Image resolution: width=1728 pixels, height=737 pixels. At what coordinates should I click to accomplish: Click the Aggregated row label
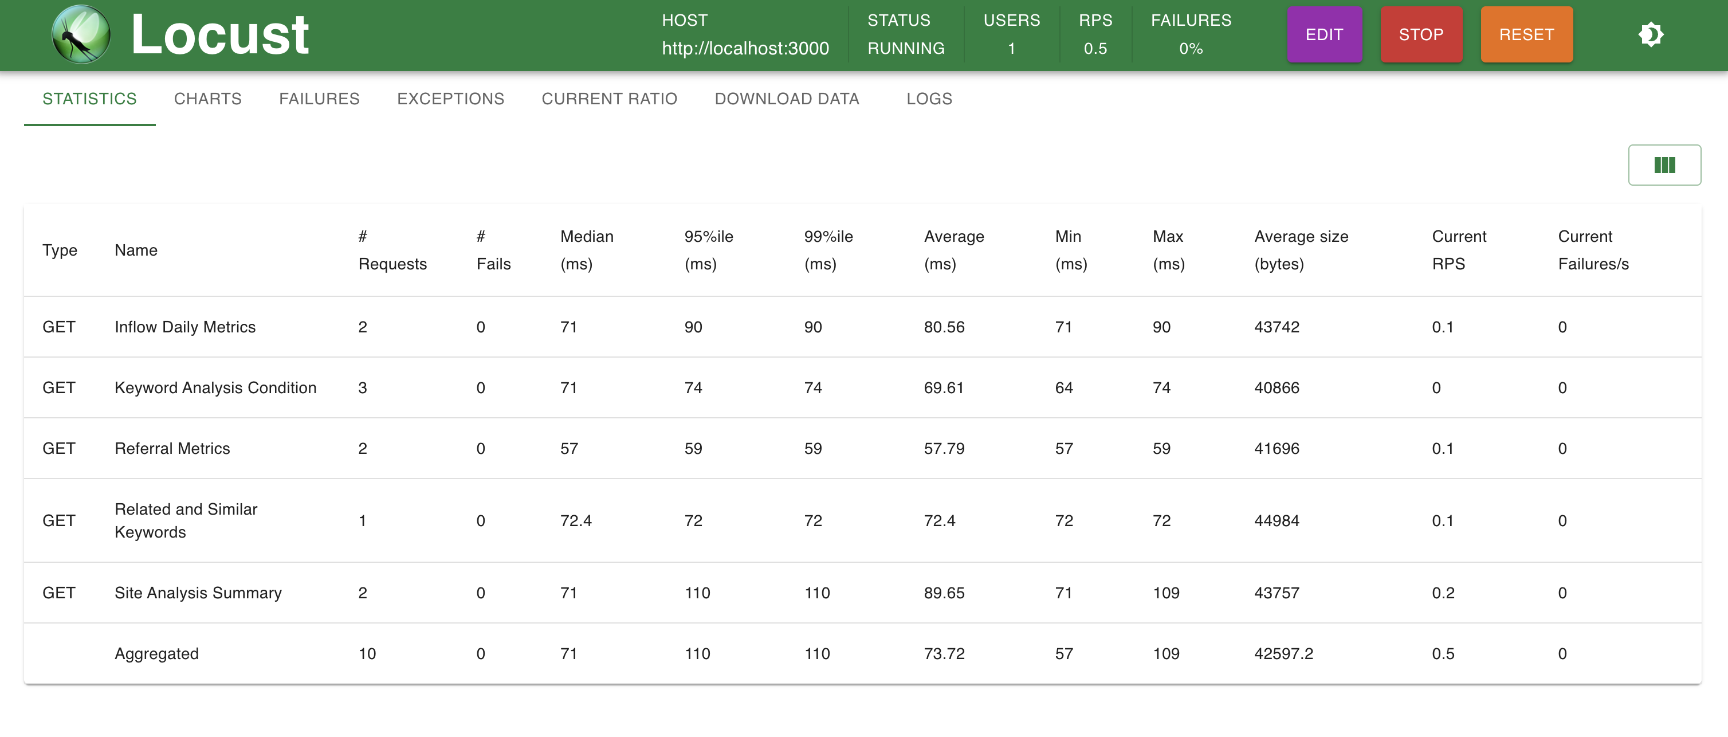[156, 654]
